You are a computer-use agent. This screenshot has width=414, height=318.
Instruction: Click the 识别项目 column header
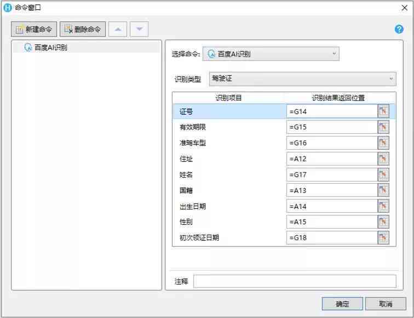click(x=229, y=98)
